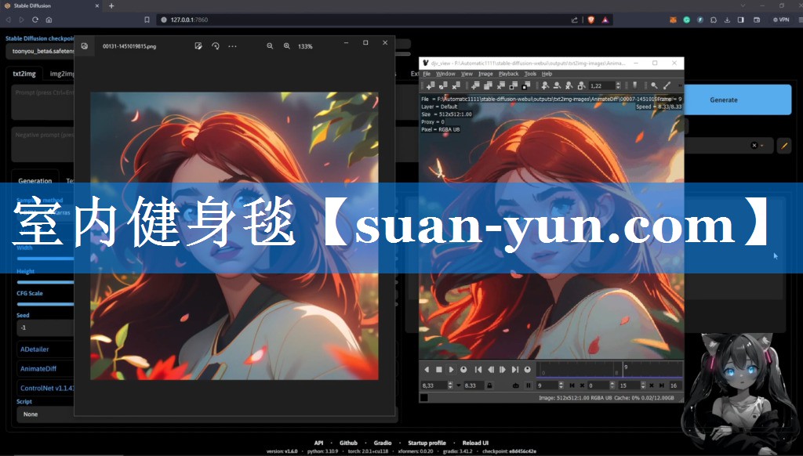The height and width of the screenshot is (456, 803).
Task: Click the djv_view magnifier tool icon
Action: (x=654, y=85)
